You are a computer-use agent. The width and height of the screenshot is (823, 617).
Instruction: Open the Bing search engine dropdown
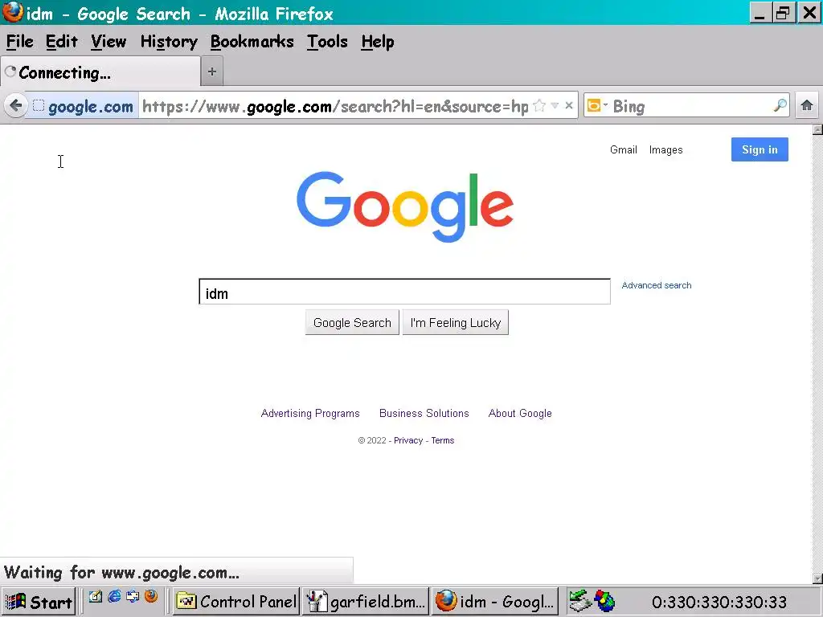597,106
